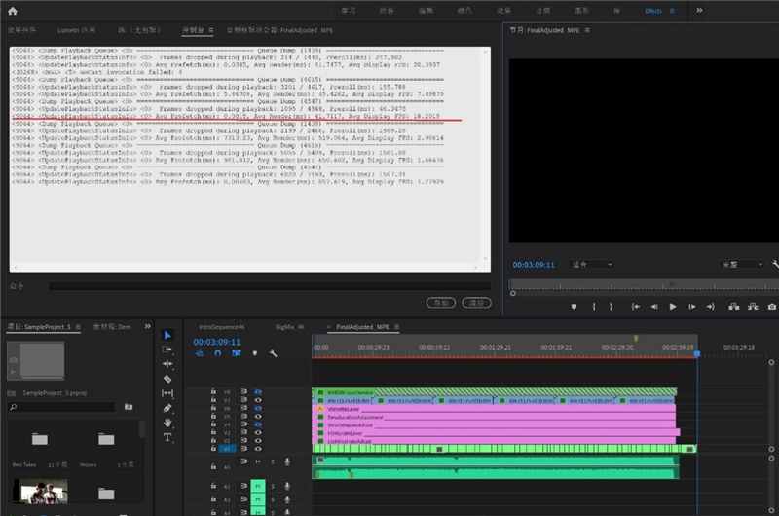779x516 pixels.
Task: Expand project panel tabs overflow arrows
Action: point(148,326)
